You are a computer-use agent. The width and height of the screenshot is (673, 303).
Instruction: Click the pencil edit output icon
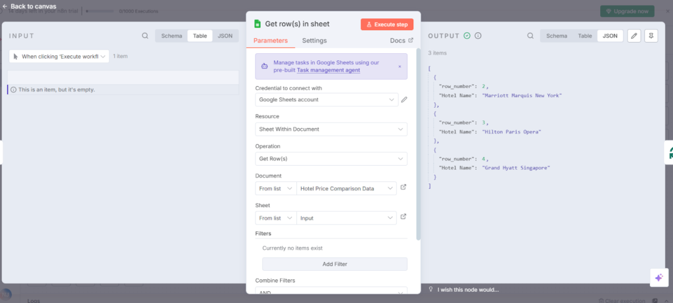pos(634,35)
